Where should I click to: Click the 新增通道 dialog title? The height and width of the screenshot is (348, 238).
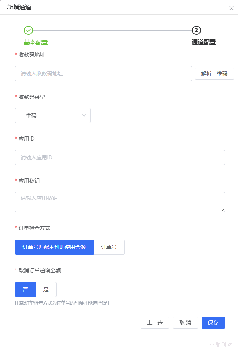coord(19,7)
